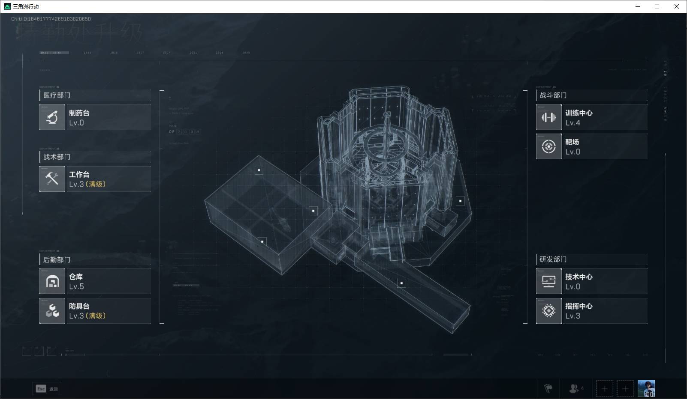Click the flag icon in bottom bar

(548, 389)
